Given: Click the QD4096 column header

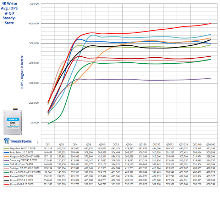Looking at the screenshot, I should (x=211, y=145).
